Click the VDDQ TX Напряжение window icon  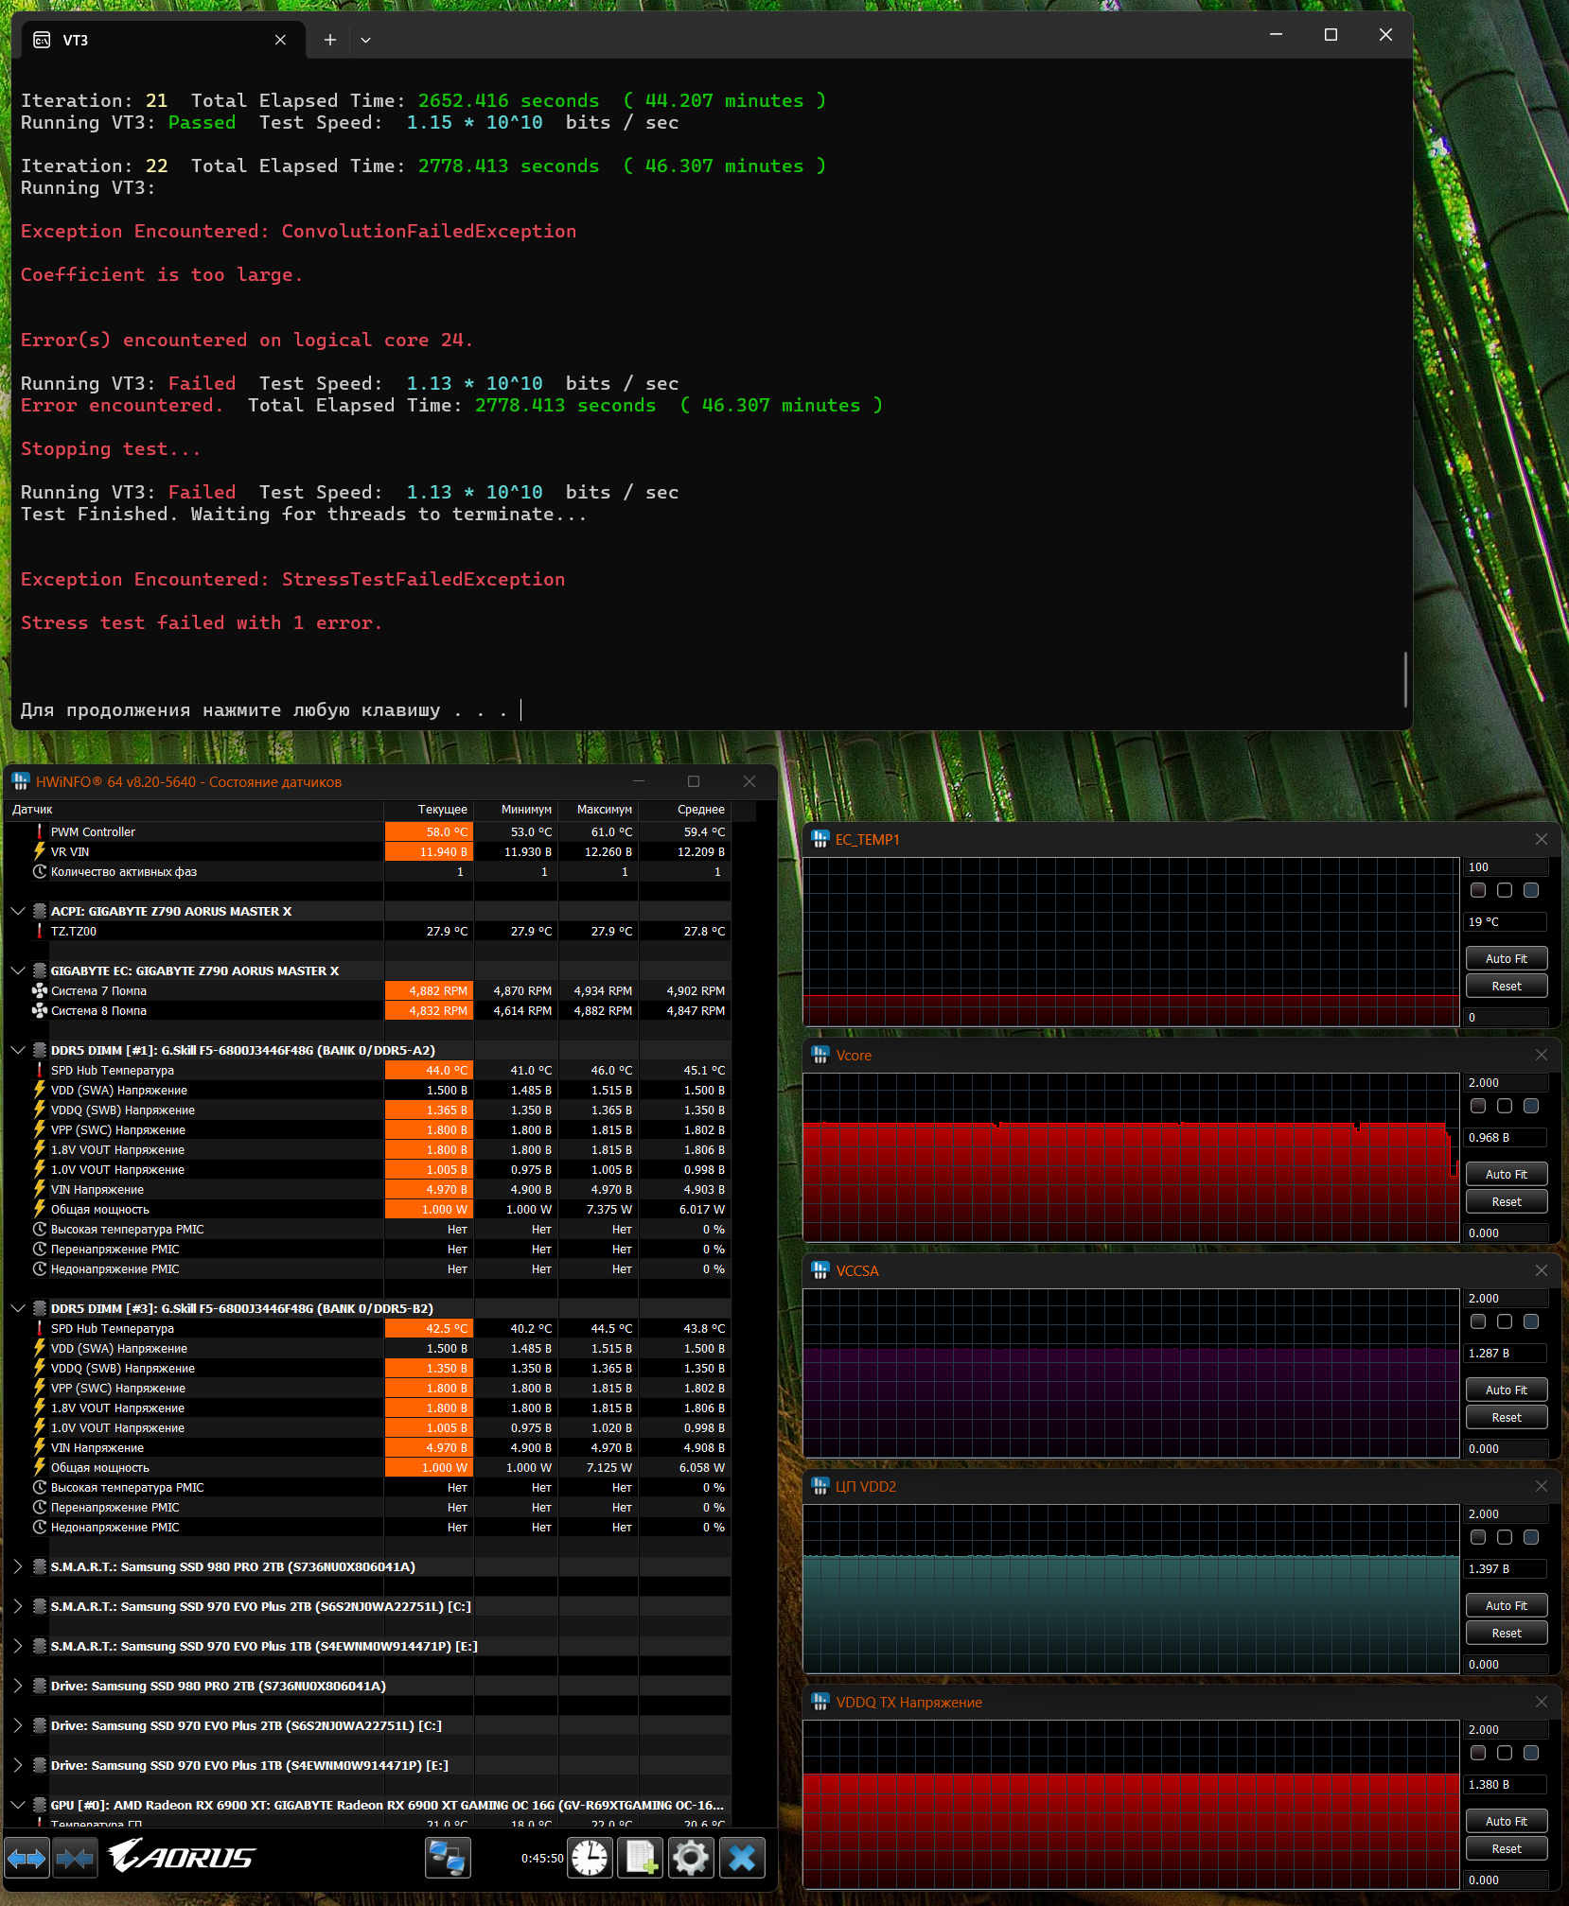(x=820, y=1702)
